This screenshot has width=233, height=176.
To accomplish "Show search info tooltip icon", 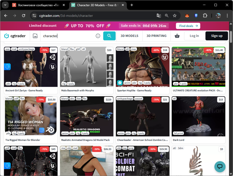I will pyautogui.click(x=98, y=36).
